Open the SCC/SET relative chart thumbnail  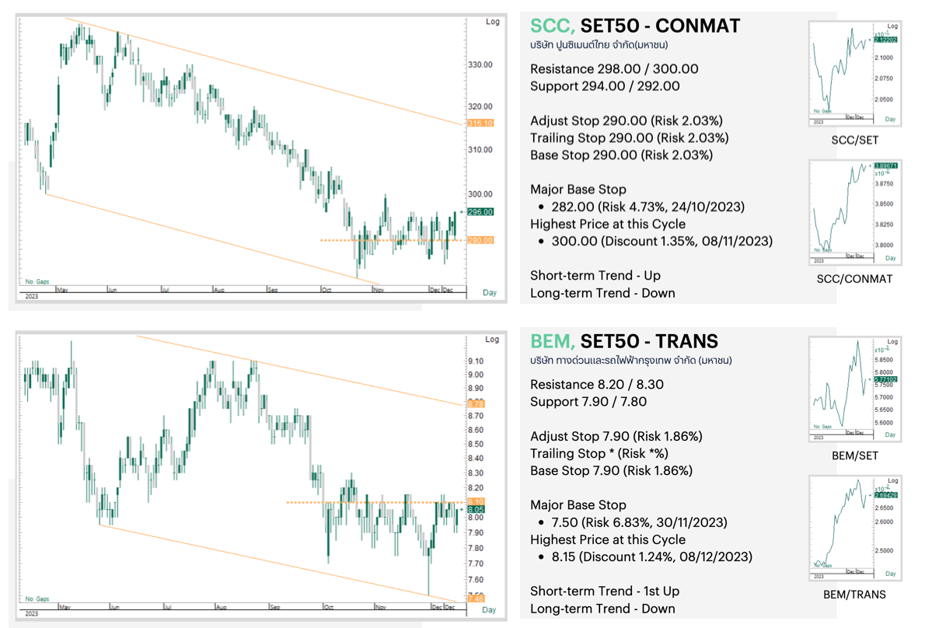[x=855, y=73]
